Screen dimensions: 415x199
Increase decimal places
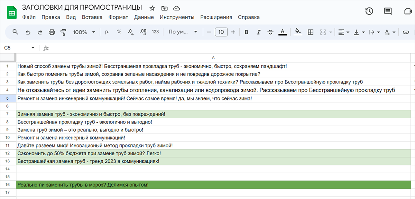point(143,32)
